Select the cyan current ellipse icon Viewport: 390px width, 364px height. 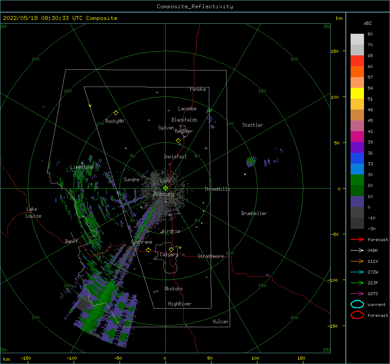pos(357,304)
